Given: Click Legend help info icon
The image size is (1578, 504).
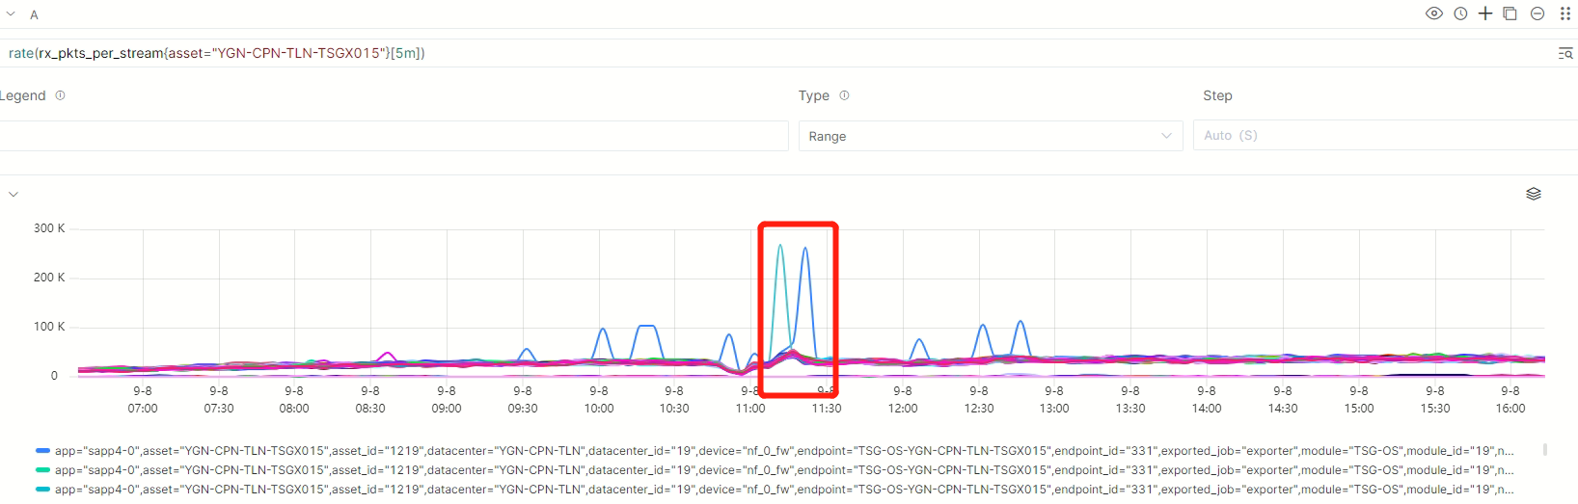Looking at the screenshot, I should 60,95.
